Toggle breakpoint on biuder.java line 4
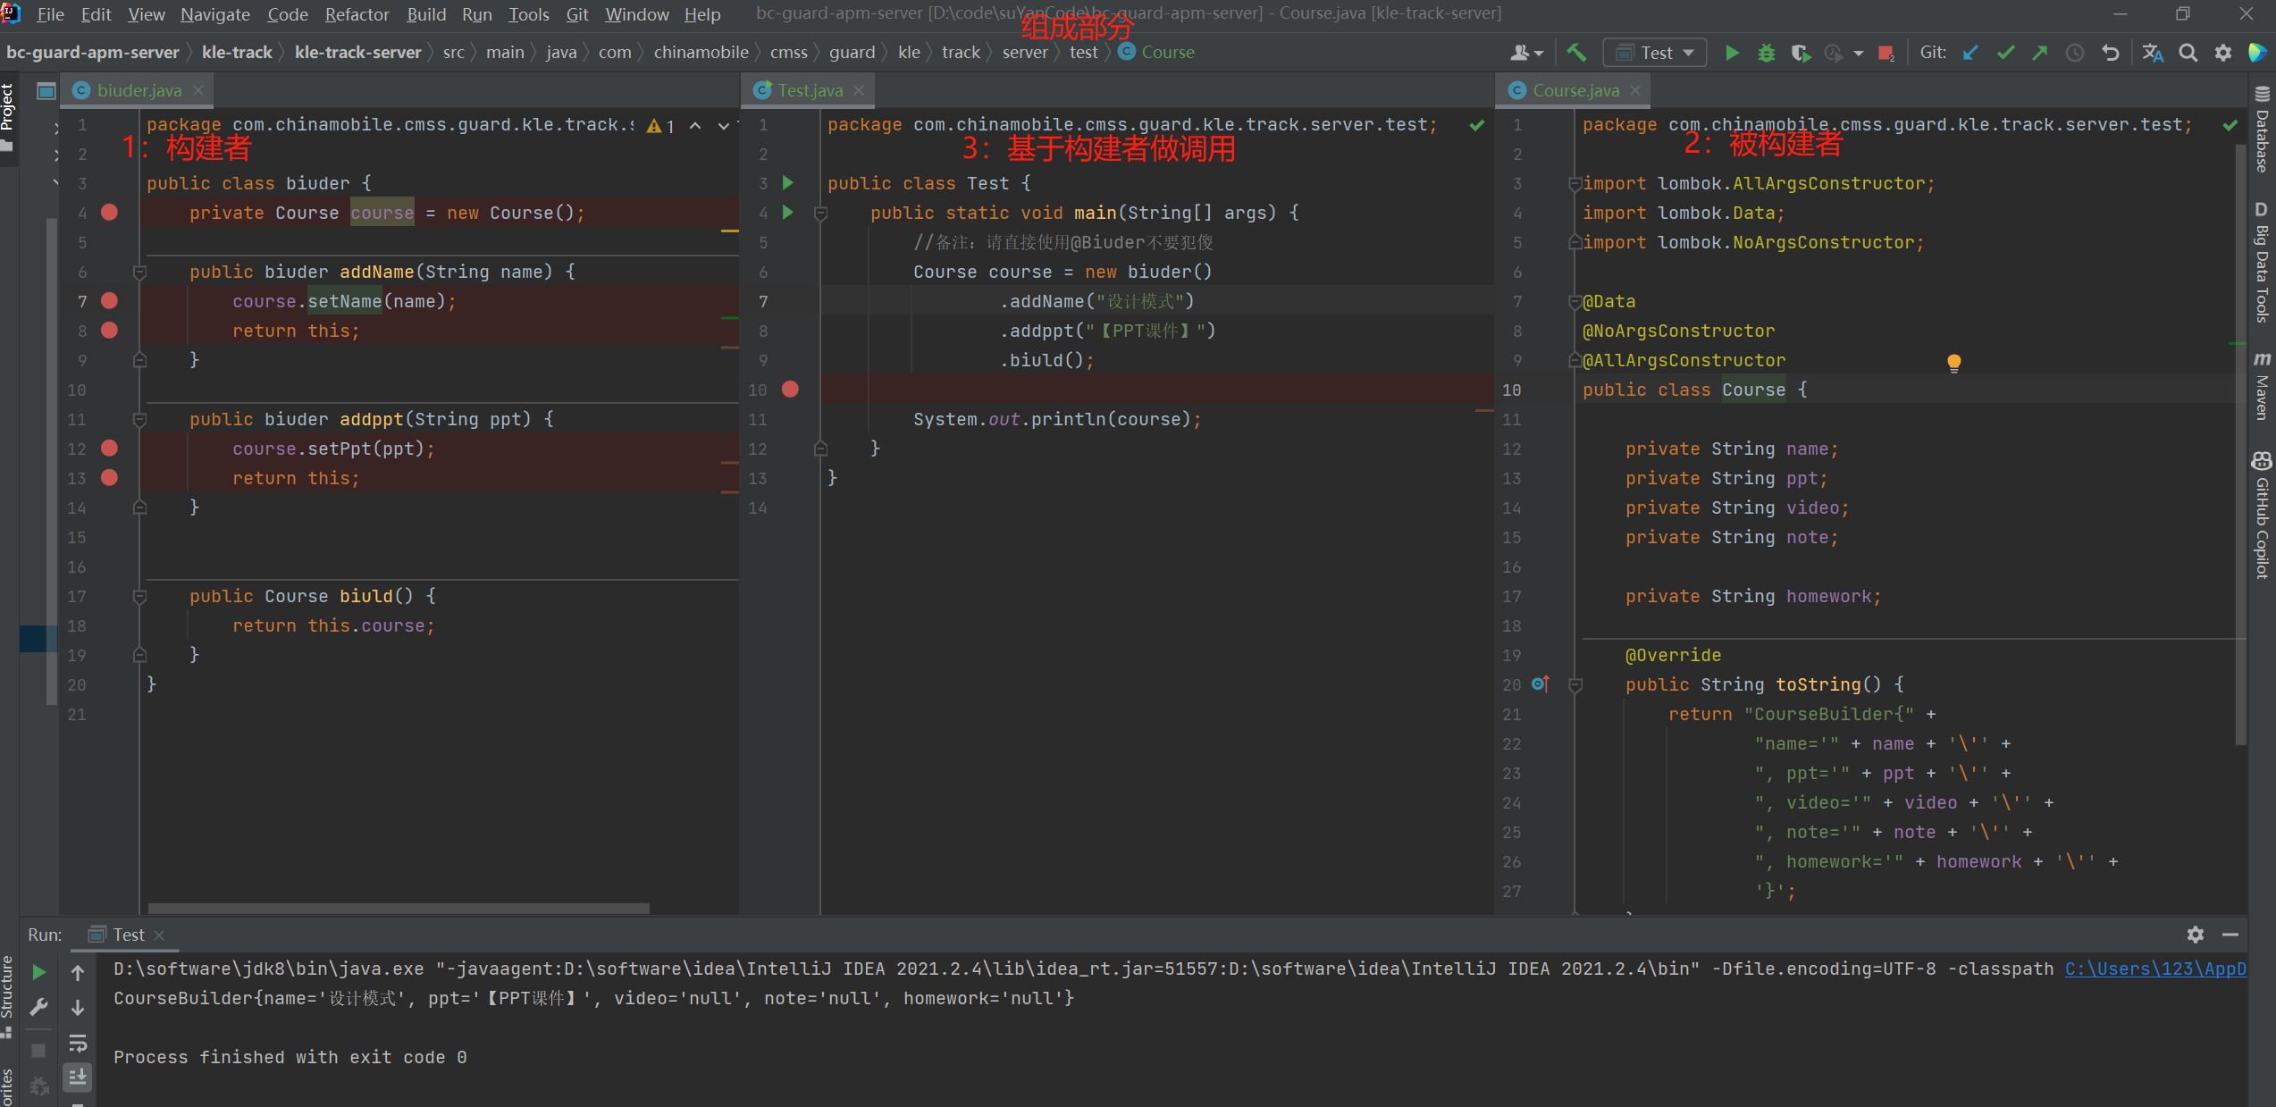Screen dimensions: 2276x1107 coord(109,213)
